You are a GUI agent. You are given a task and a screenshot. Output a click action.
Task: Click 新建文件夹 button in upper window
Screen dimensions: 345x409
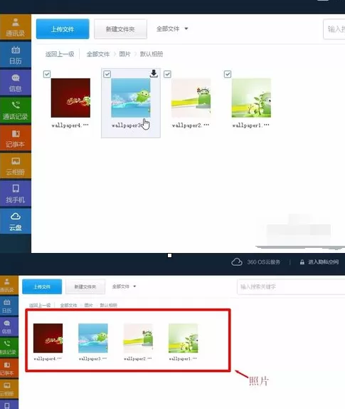tap(120, 29)
